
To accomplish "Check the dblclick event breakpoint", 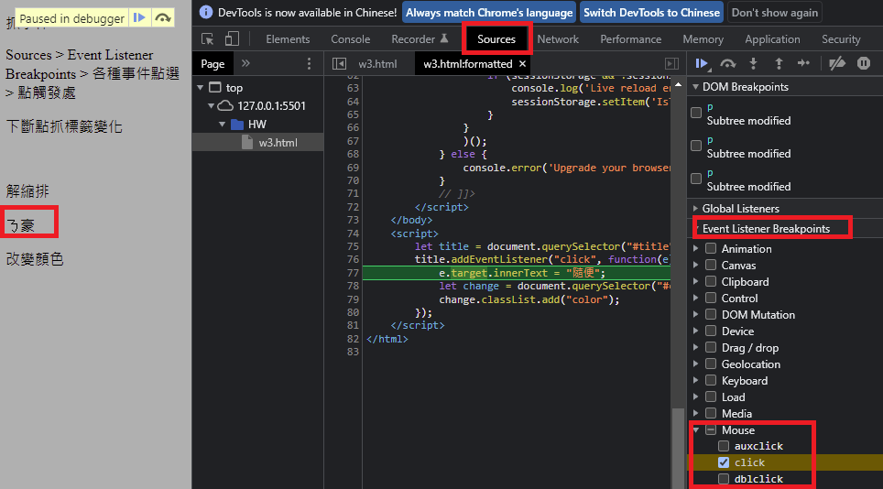I will (724, 479).
